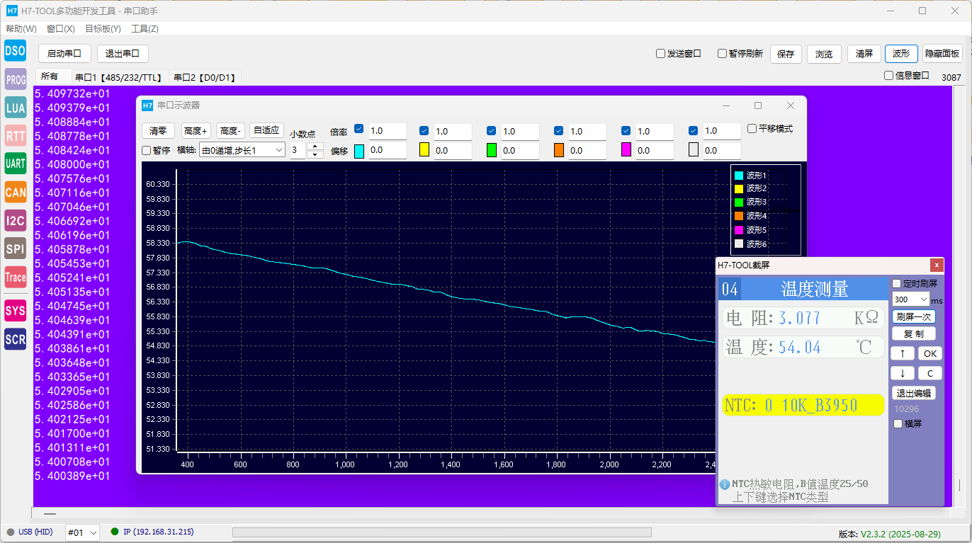Check the 暂停 box in oscilloscope window

coord(147,150)
